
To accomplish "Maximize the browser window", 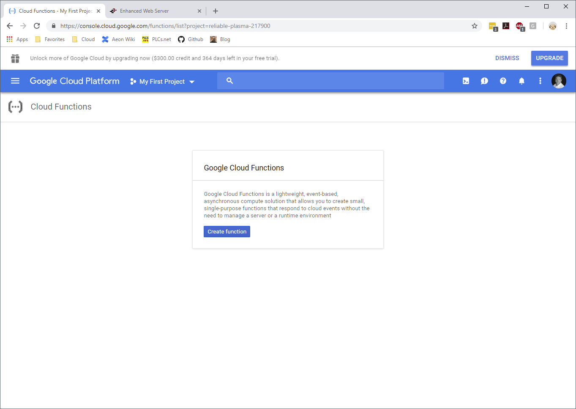I will tap(546, 6).
